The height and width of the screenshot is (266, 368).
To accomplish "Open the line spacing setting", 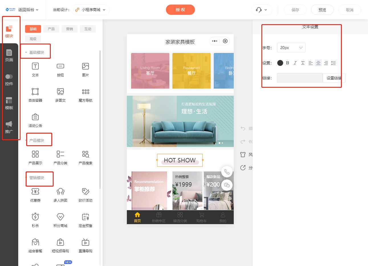I will (x=334, y=63).
